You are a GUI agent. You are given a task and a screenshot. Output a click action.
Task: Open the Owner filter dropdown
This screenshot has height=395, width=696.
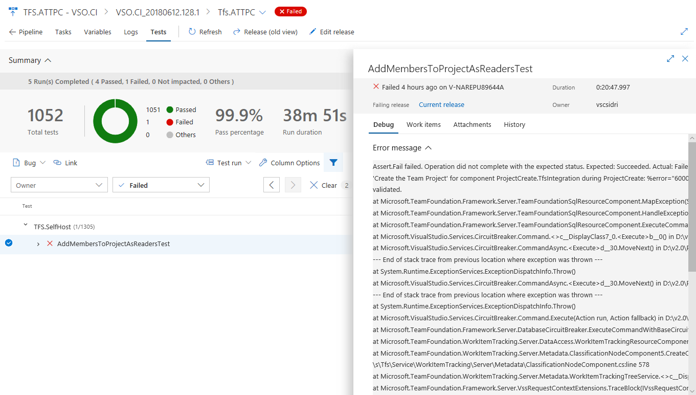pyautogui.click(x=59, y=185)
